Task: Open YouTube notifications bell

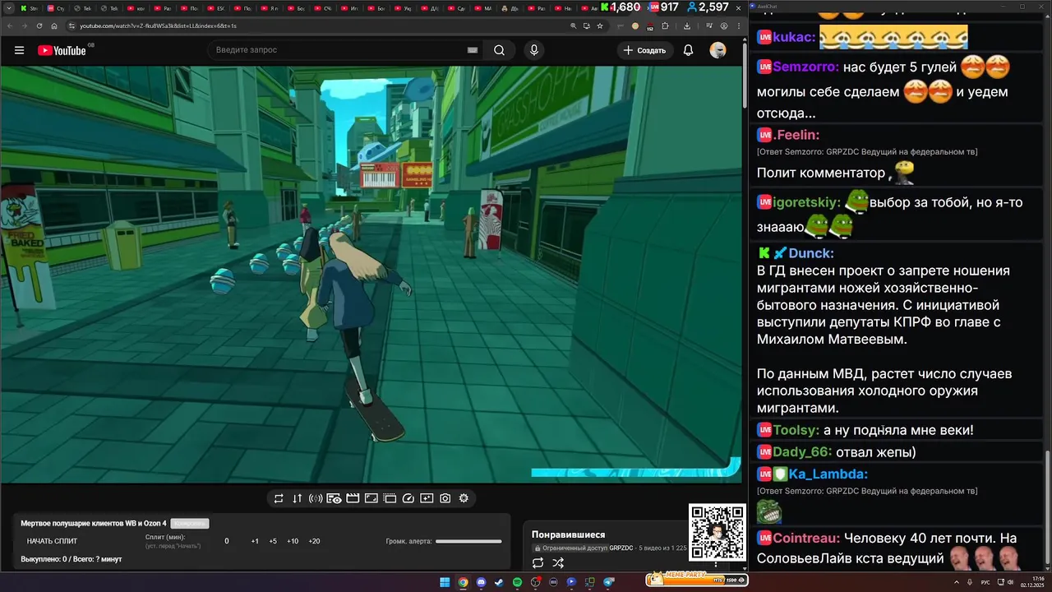Action: click(x=689, y=50)
